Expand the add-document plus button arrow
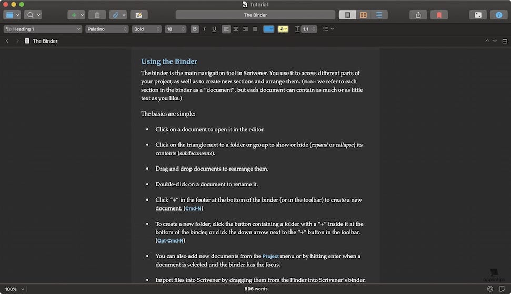 click(82, 15)
